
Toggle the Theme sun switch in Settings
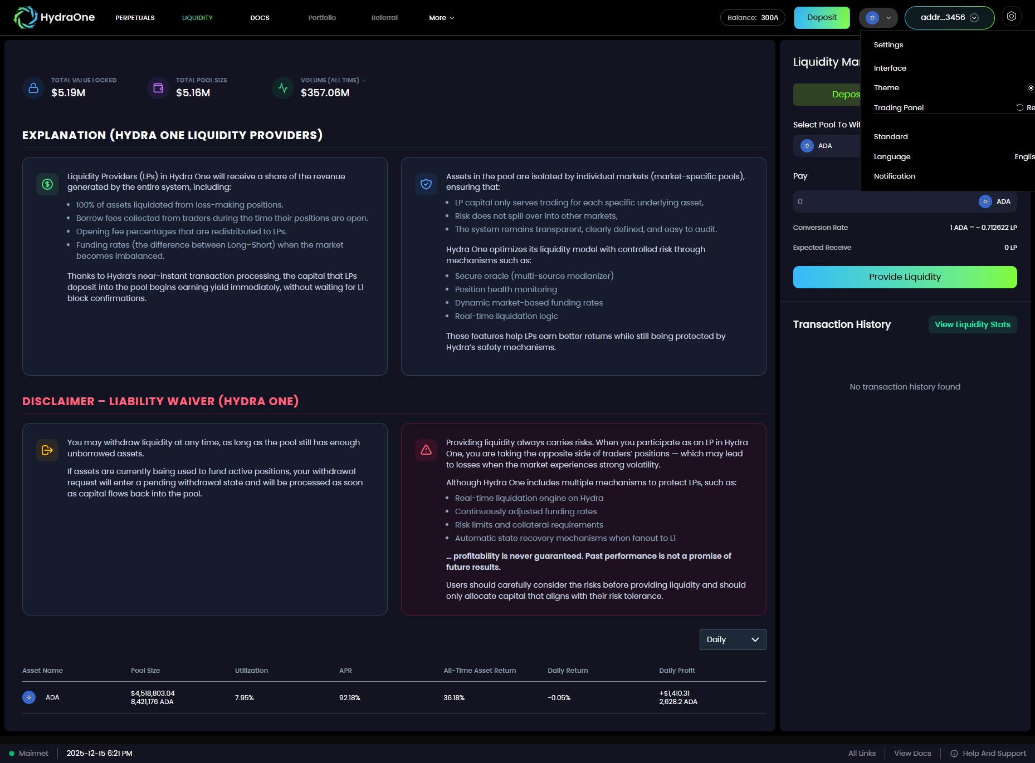point(1031,88)
